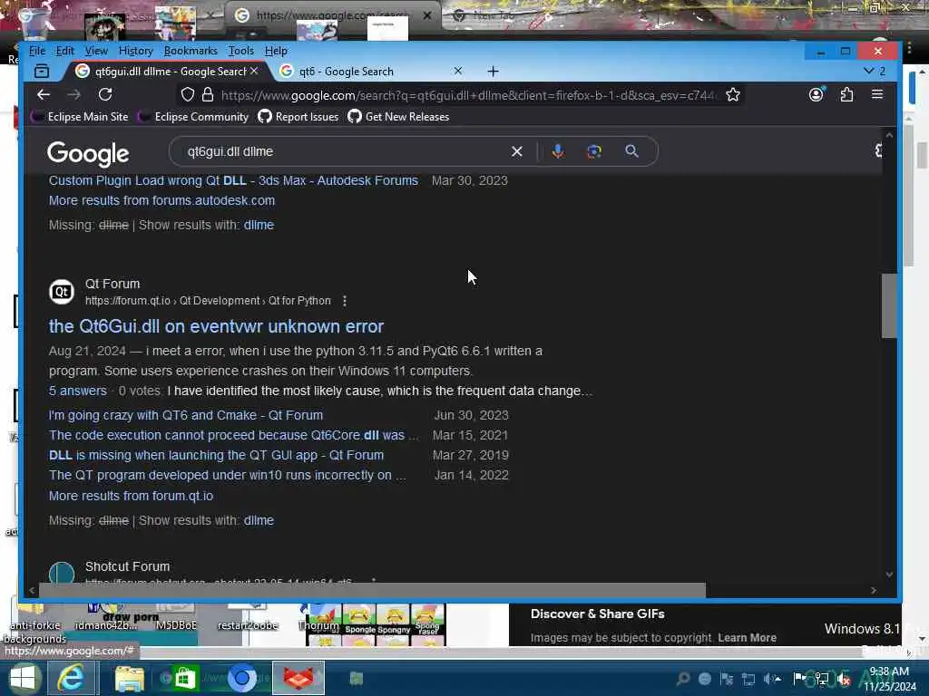929x696 pixels.
Task: Open the tracking protection shield icon
Action: coord(188,94)
